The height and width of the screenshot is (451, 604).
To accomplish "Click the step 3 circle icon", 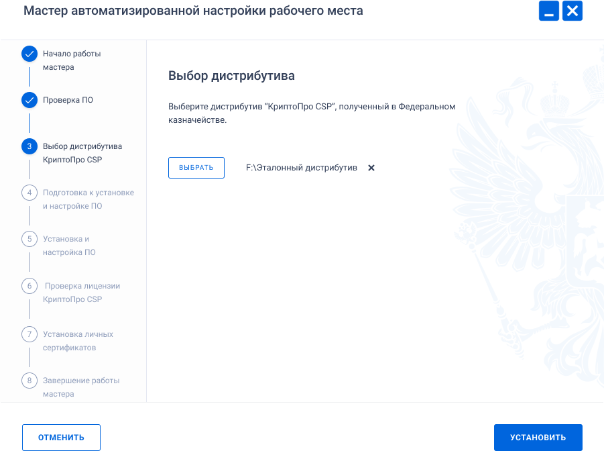I will [x=29, y=146].
